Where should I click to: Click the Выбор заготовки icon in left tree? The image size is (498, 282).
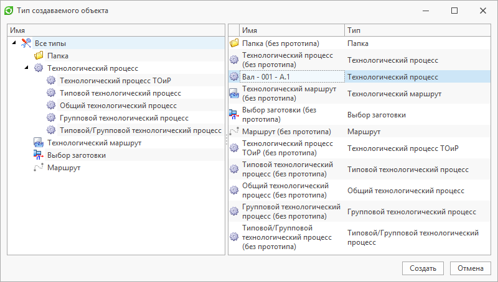(x=39, y=155)
